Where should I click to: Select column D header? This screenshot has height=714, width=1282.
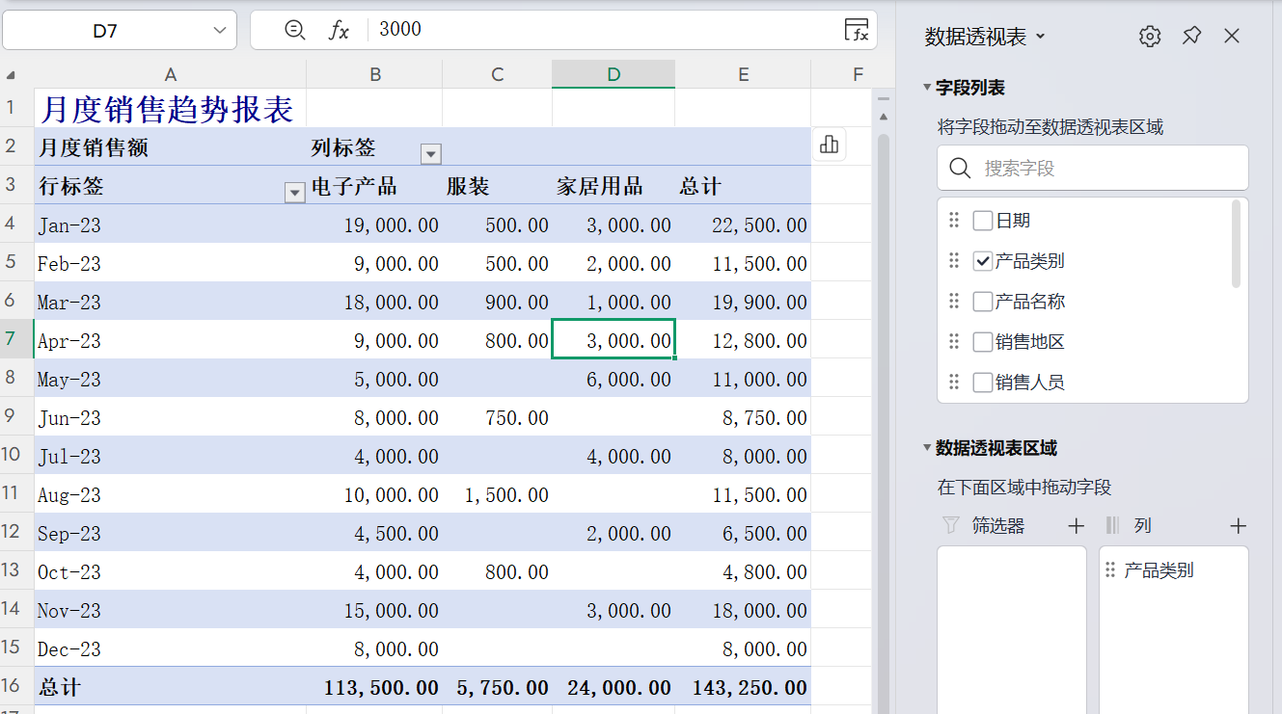(x=614, y=74)
